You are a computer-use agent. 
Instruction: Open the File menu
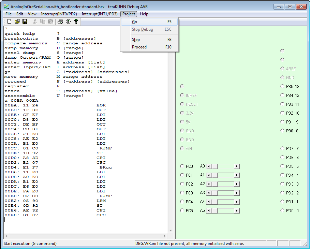9,14
